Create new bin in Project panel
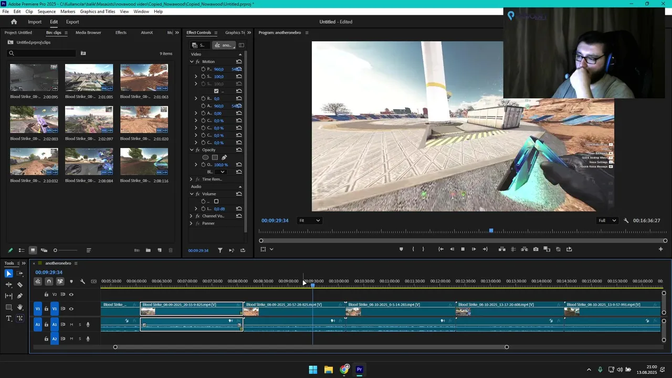This screenshot has height=378, width=672. click(x=148, y=250)
